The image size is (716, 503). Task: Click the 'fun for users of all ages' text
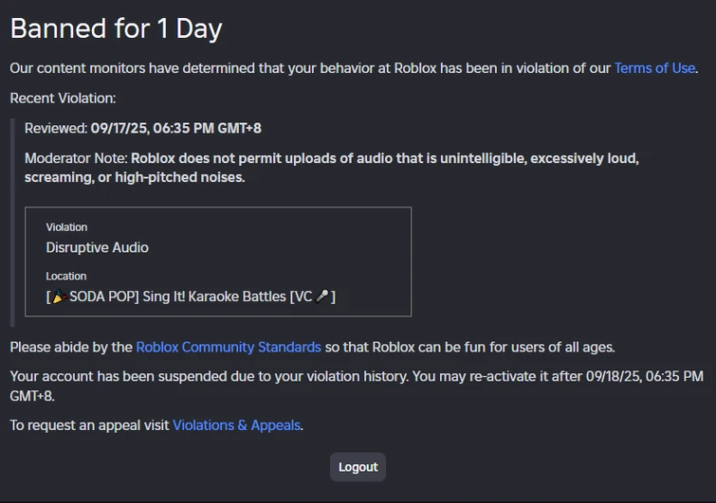[531, 347]
